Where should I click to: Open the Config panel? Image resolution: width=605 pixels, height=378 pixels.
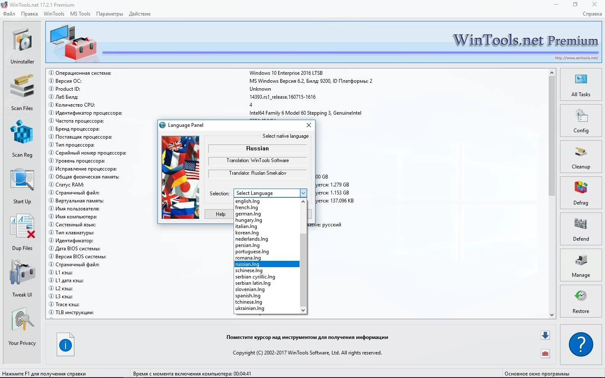pos(581,121)
